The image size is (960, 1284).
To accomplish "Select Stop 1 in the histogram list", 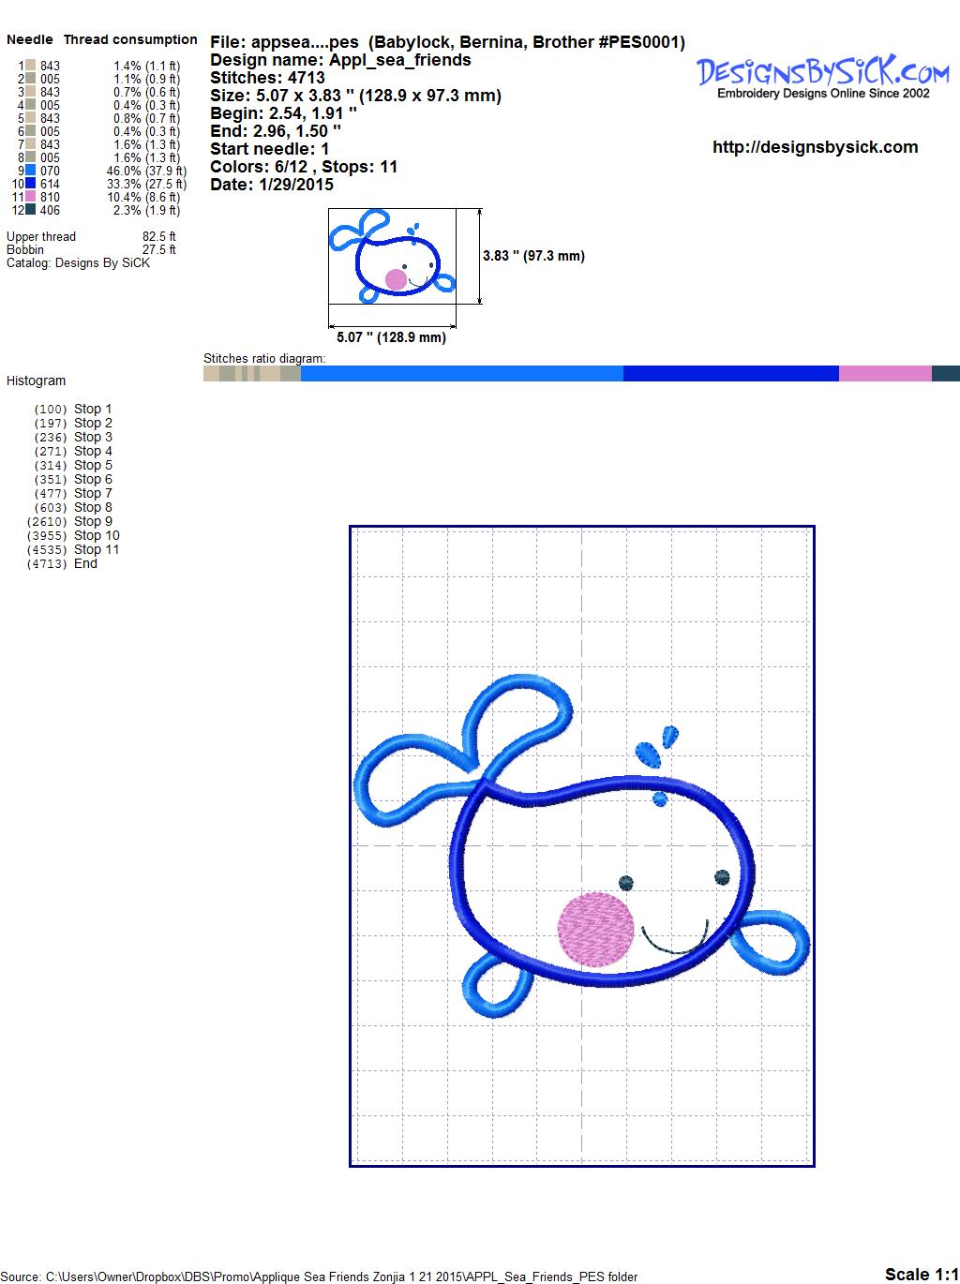I will coord(92,409).
